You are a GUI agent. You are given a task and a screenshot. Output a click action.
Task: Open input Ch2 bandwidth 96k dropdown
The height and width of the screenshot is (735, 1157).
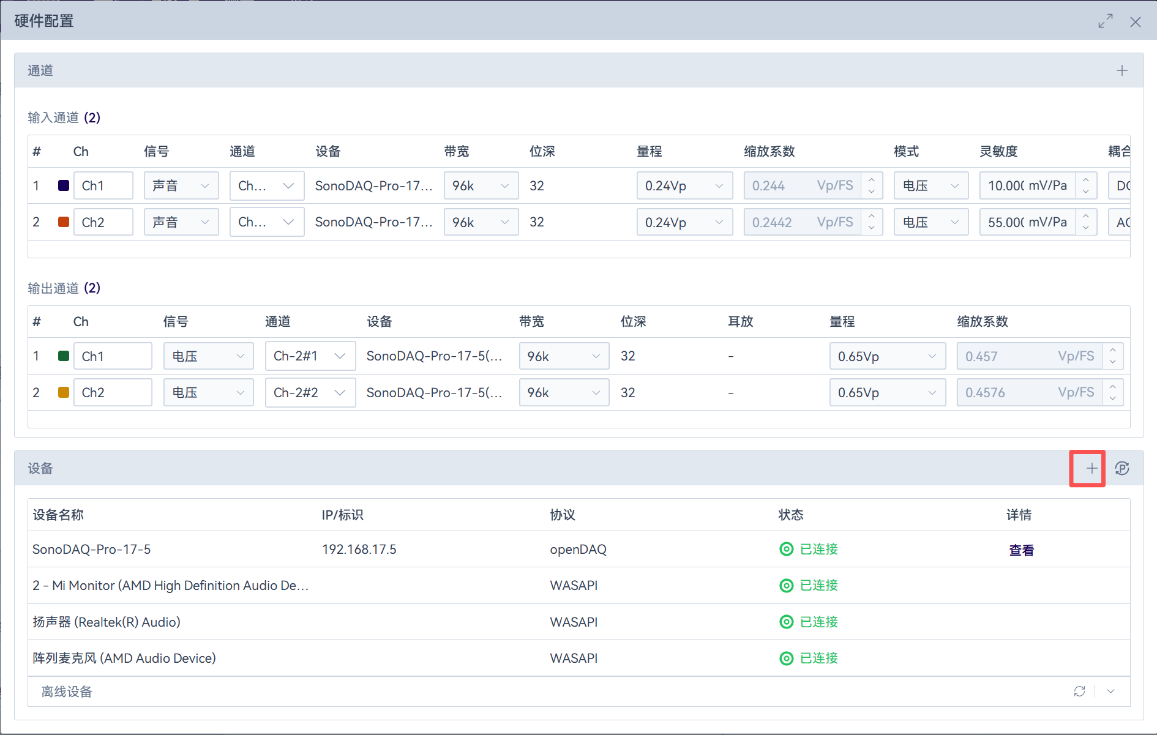click(481, 222)
